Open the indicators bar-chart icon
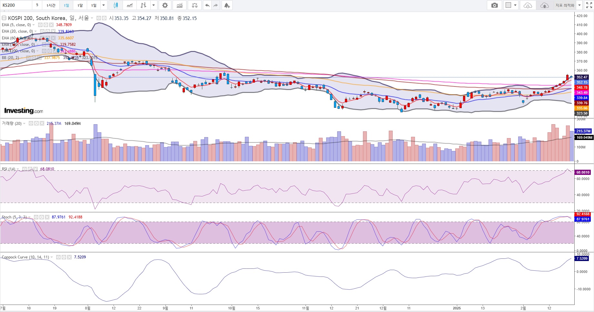The width and height of the screenshot is (594, 312). click(x=180, y=5)
